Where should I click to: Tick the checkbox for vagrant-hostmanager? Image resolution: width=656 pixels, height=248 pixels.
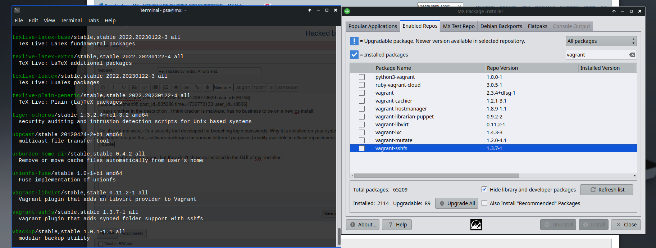click(x=362, y=109)
